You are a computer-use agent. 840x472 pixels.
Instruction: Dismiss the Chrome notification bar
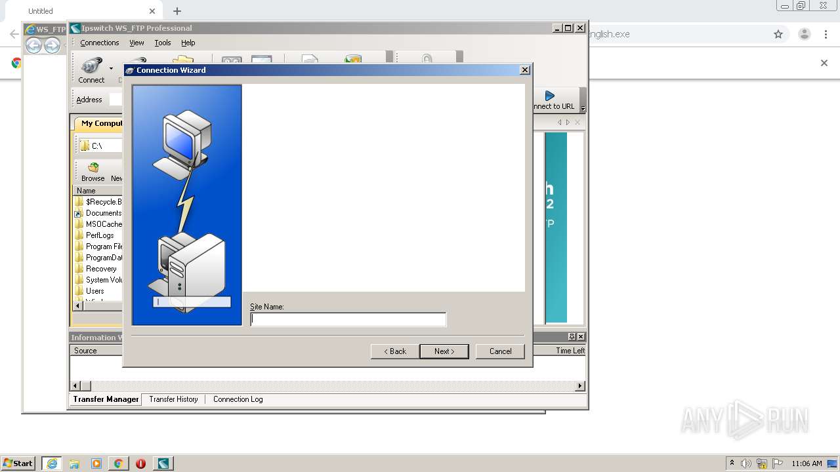[x=824, y=63]
